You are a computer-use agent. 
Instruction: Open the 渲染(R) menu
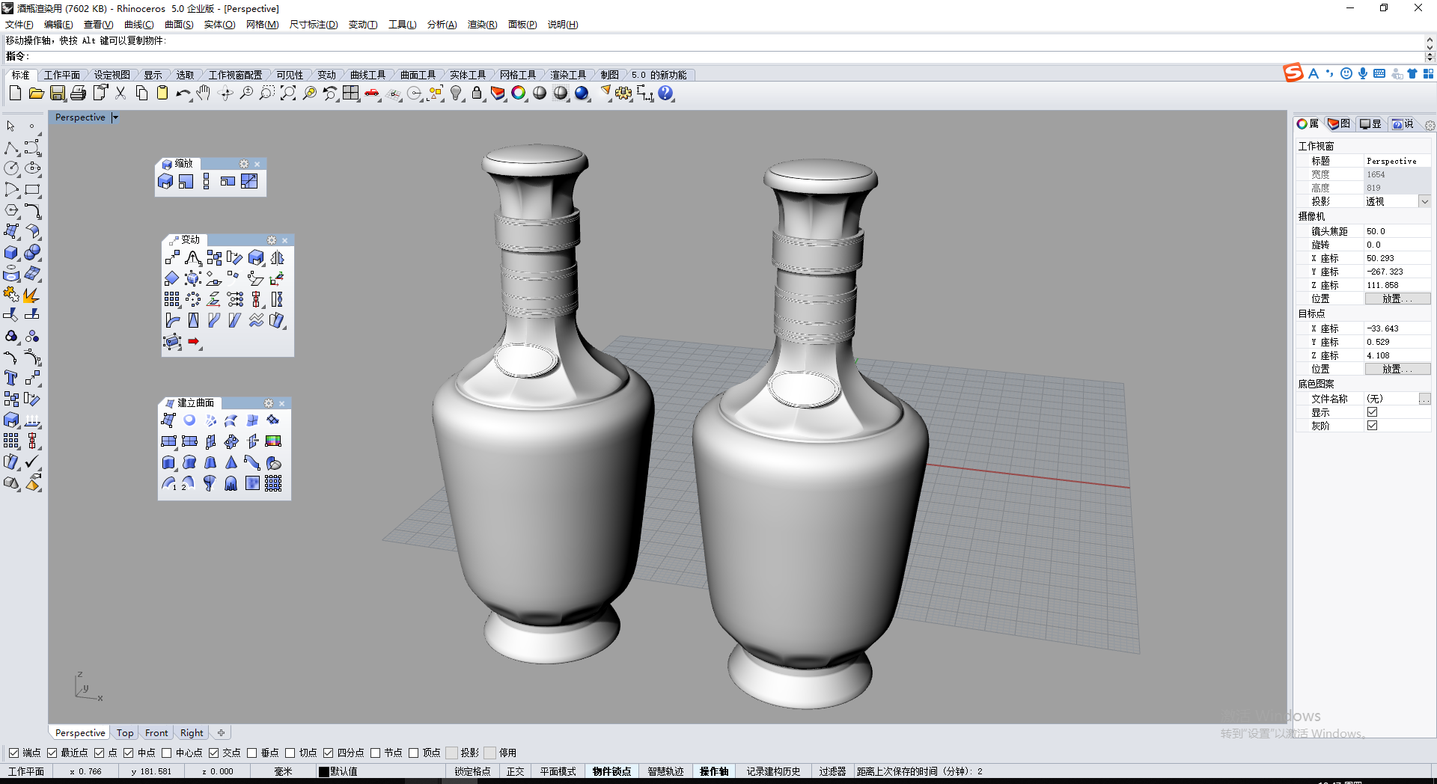coord(483,25)
